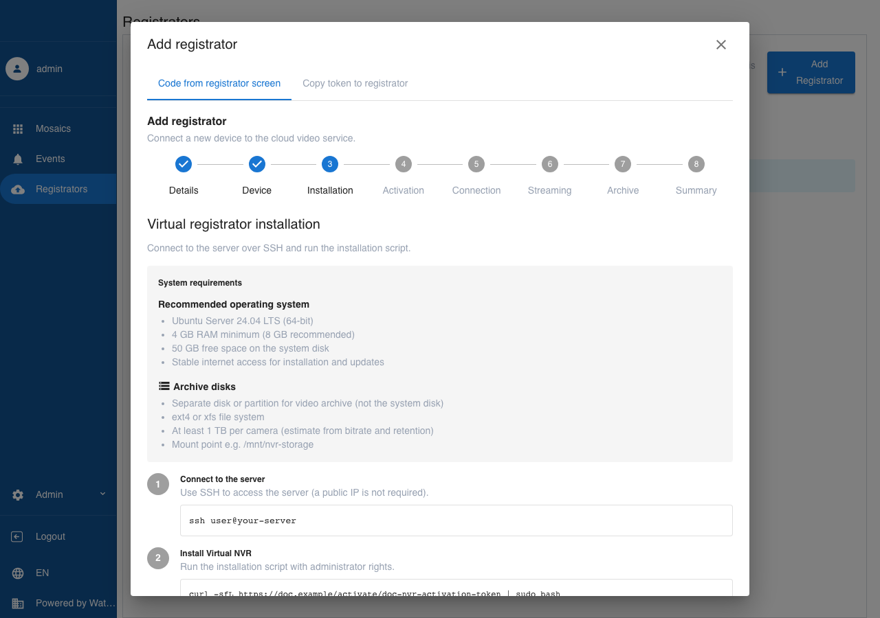Click the System requirements label

click(x=200, y=283)
